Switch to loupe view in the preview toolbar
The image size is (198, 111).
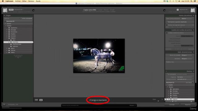(x=41, y=100)
